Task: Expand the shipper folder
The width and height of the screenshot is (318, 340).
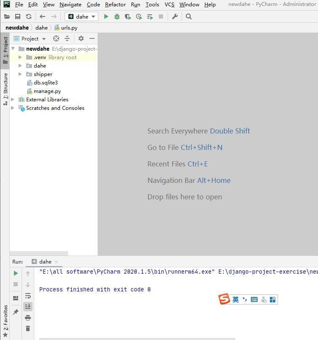Action: pos(20,74)
